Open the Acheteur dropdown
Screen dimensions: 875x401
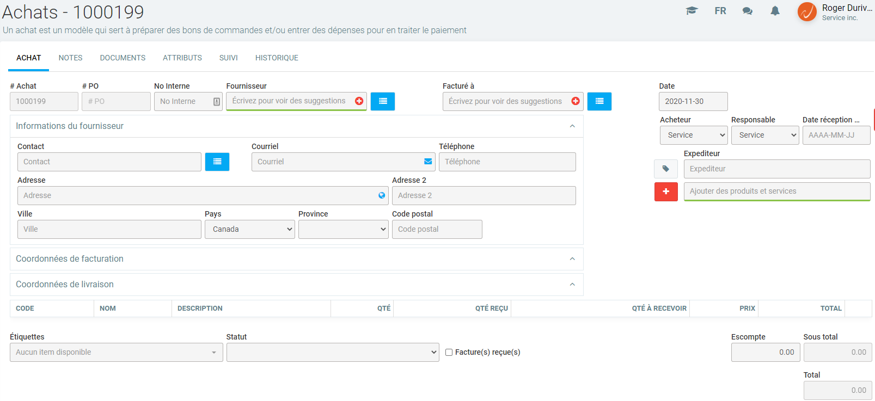[693, 135]
